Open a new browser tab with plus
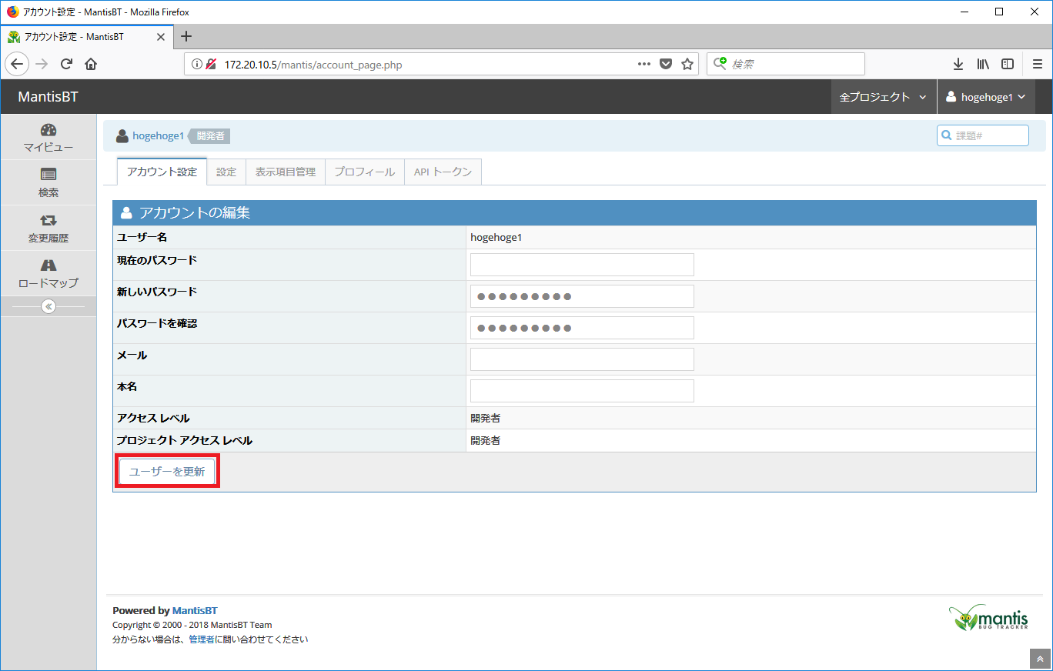Screen dimensions: 1053x671 (186, 36)
